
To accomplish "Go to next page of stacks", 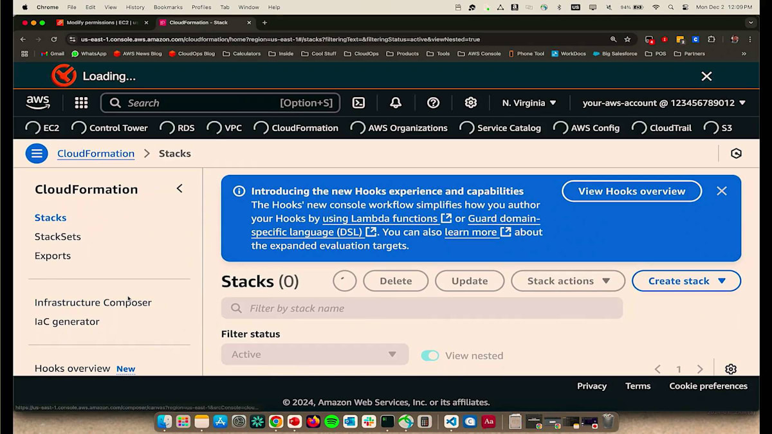I will 700,369.
